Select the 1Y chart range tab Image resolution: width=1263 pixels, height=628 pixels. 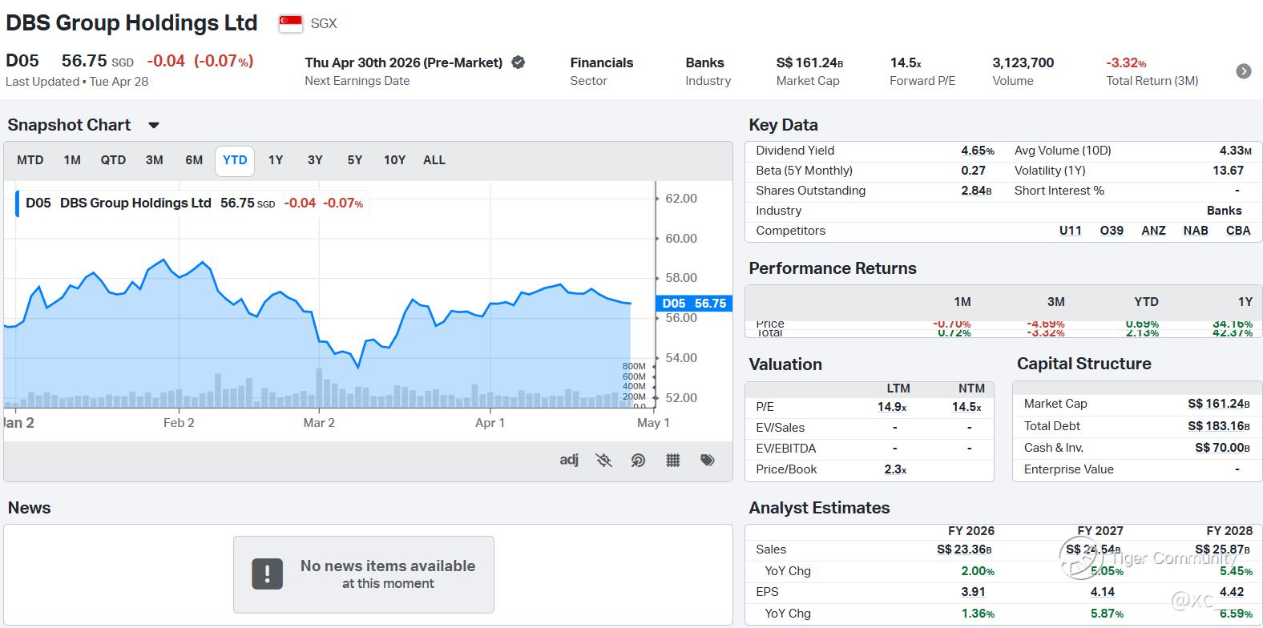tap(276, 160)
